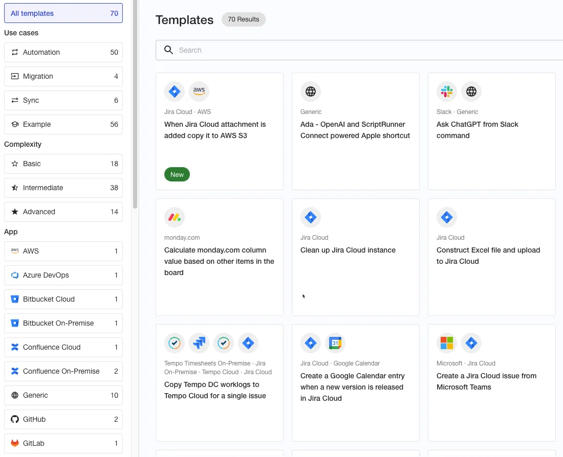Focus the template Search field
Image resolution: width=563 pixels, height=457 pixels.
pyautogui.click(x=359, y=50)
